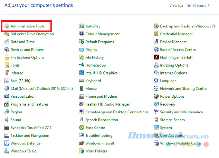Click the Windows To Go icon
This screenshot has height=158, width=219.
(7, 151)
